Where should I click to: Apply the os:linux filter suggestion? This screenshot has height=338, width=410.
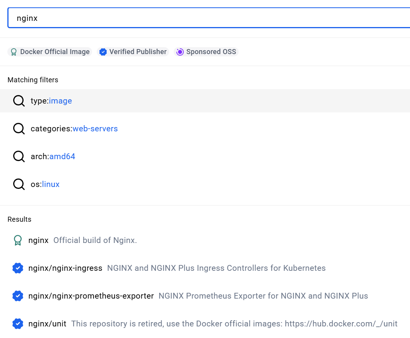(205, 184)
